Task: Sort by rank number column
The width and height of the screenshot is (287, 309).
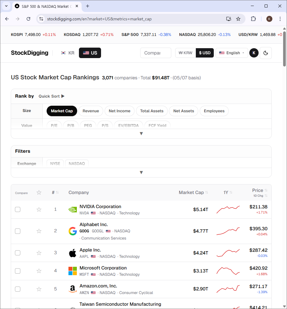Action: tap(55, 193)
